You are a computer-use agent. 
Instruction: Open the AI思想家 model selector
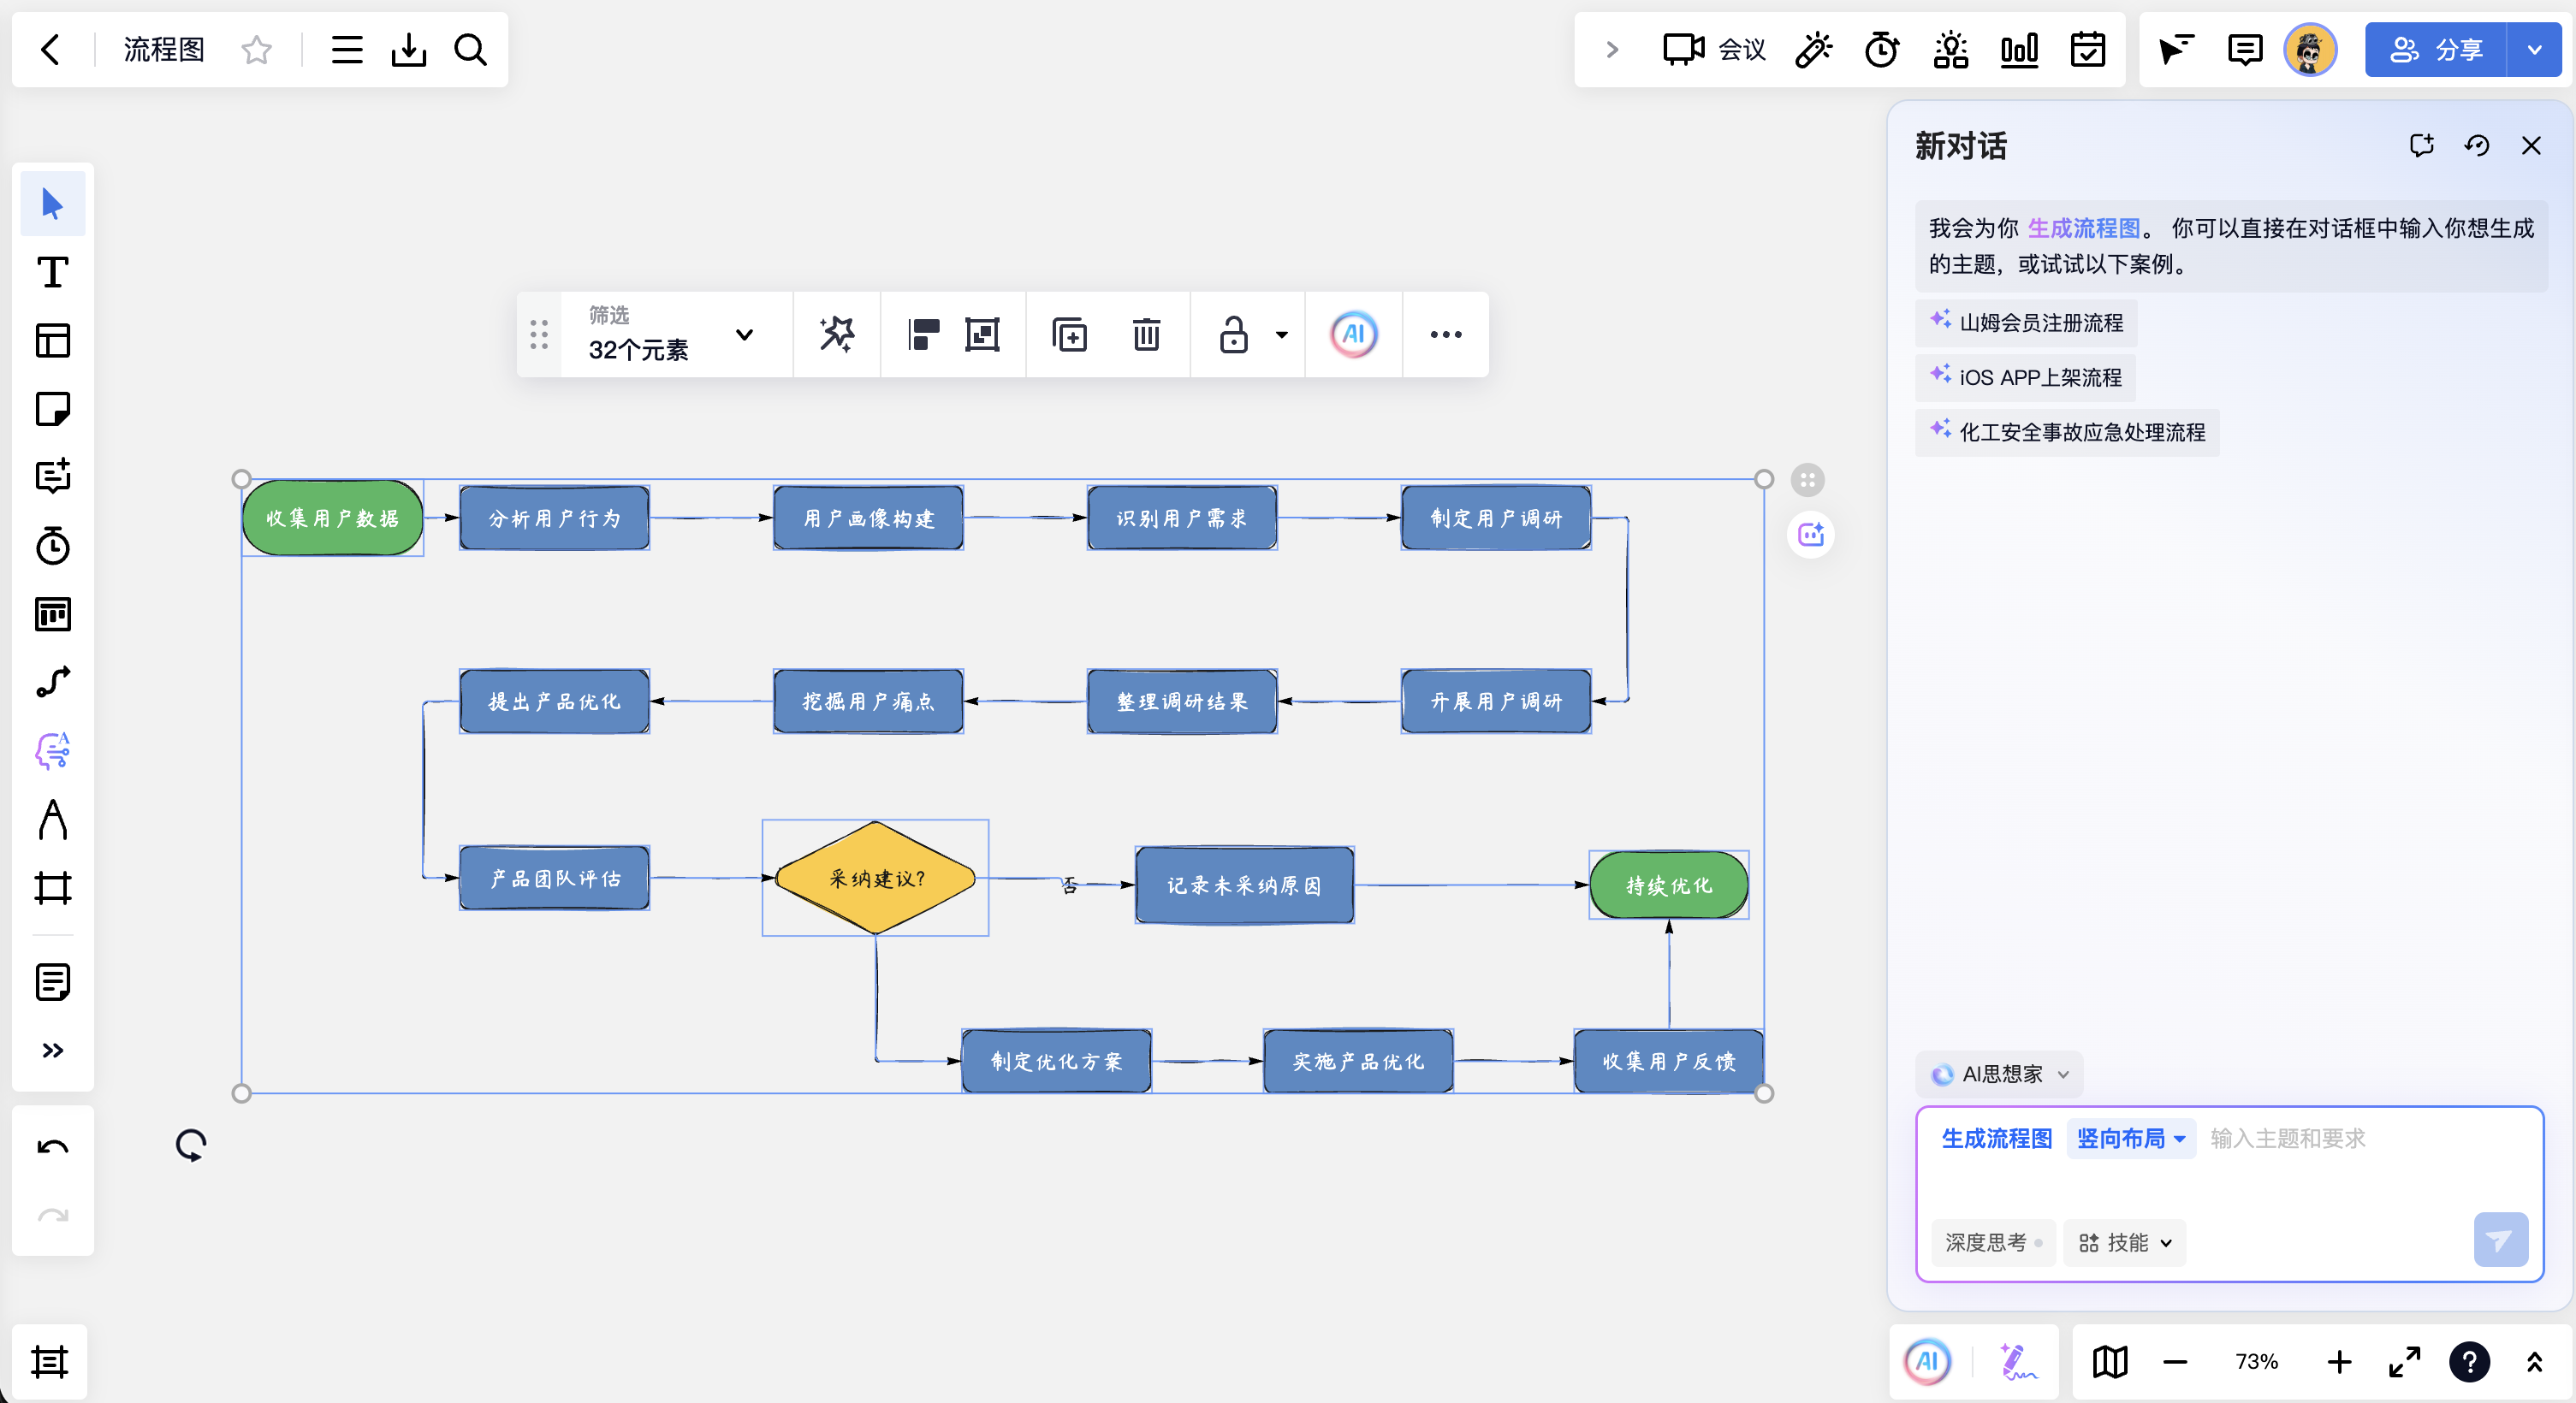click(x=2001, y=1074)
